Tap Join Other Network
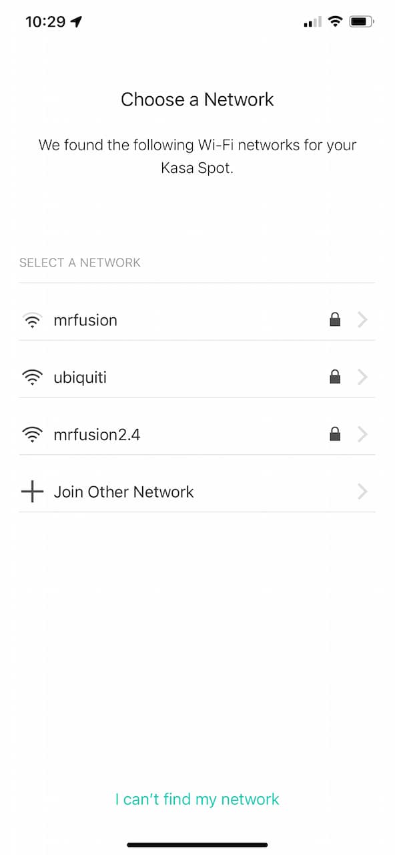Screen dimensions: 395x855 click(x=197, y=492)
